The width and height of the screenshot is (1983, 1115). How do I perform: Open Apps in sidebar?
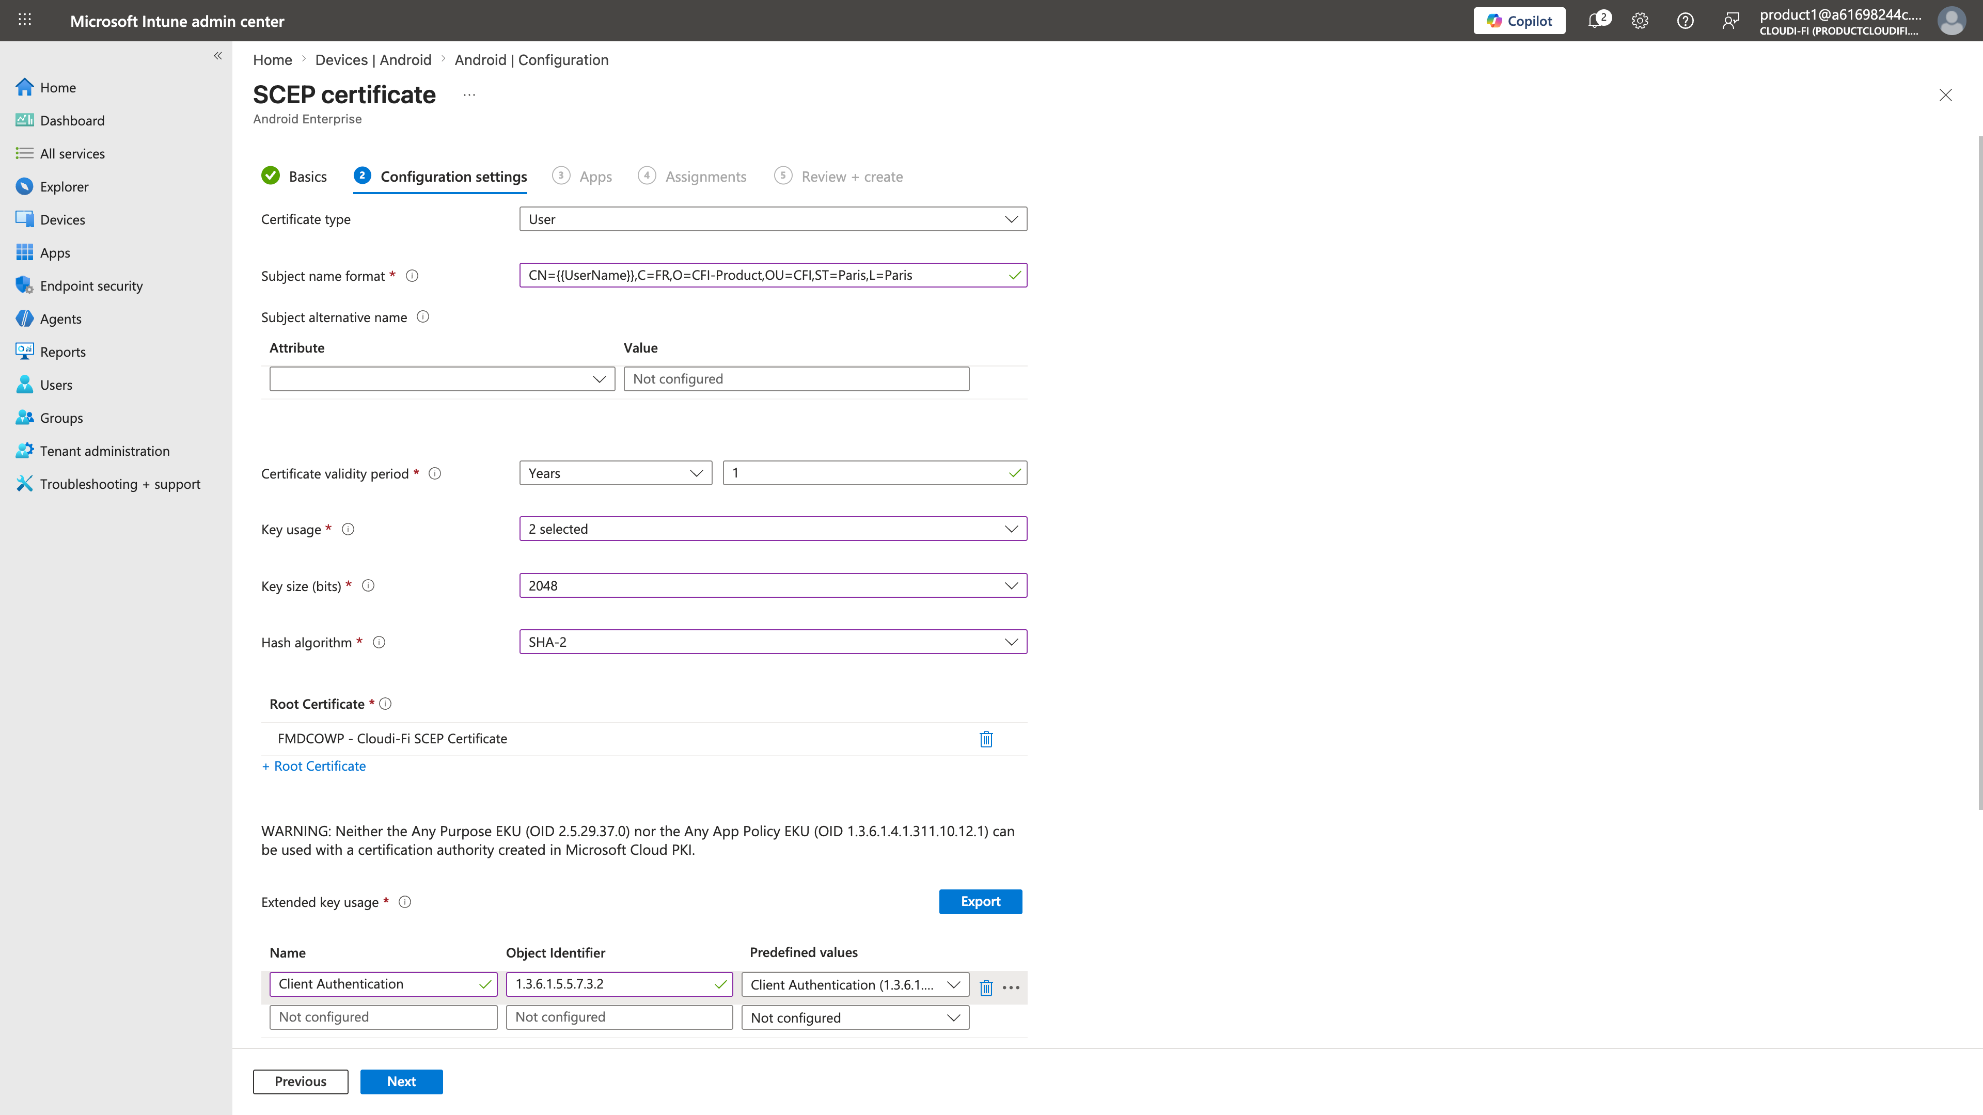[x=42, y=252]
